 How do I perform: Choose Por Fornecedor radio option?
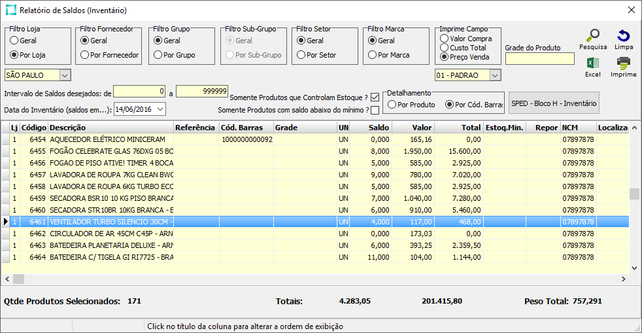click(x=84, y=55)
